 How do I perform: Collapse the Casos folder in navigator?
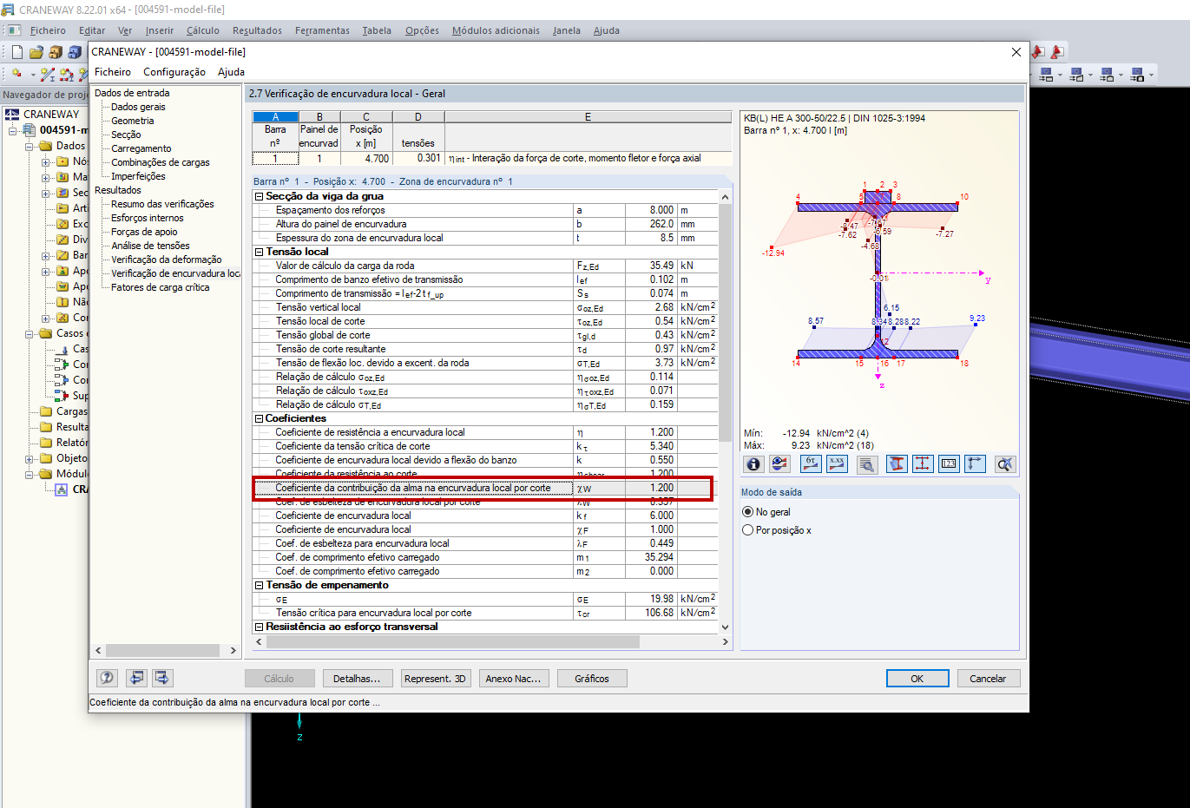click(x=30, y=333)
